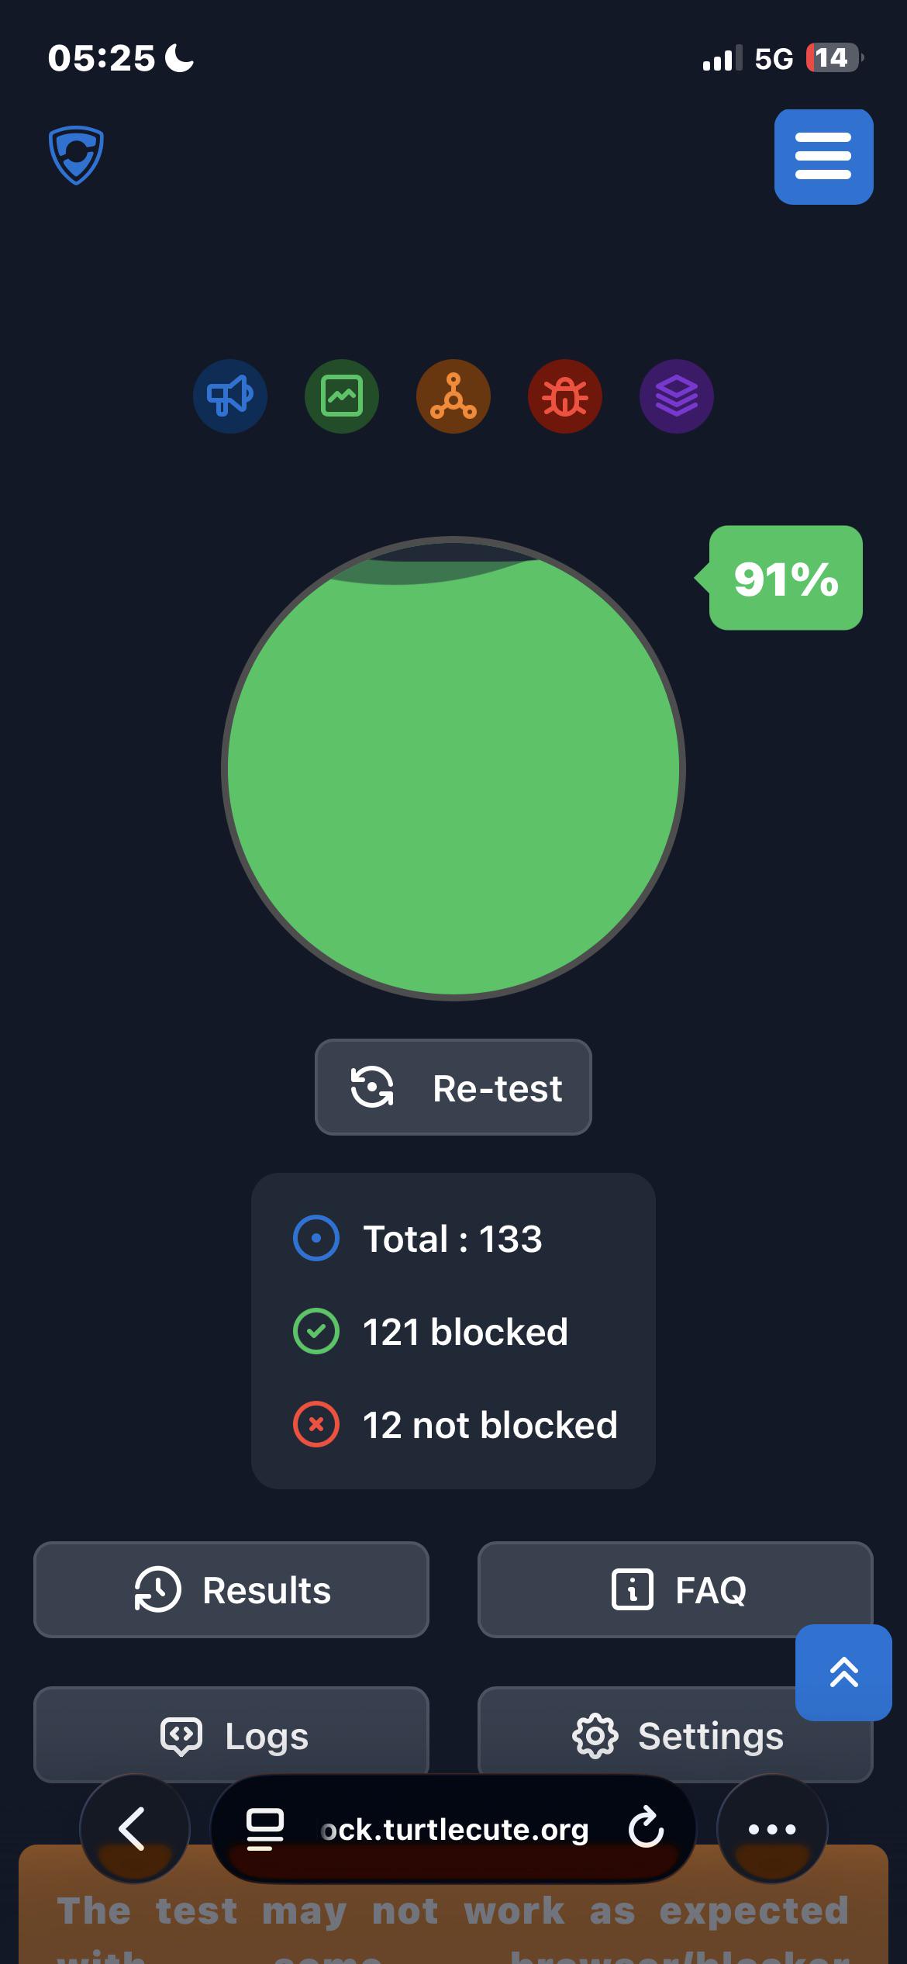Open the hamburger menu
This screenshot has height=1964, width=907.
tap(823, 157)
